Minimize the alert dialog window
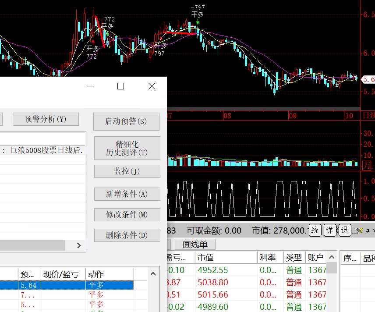 (x=90, y=86)
